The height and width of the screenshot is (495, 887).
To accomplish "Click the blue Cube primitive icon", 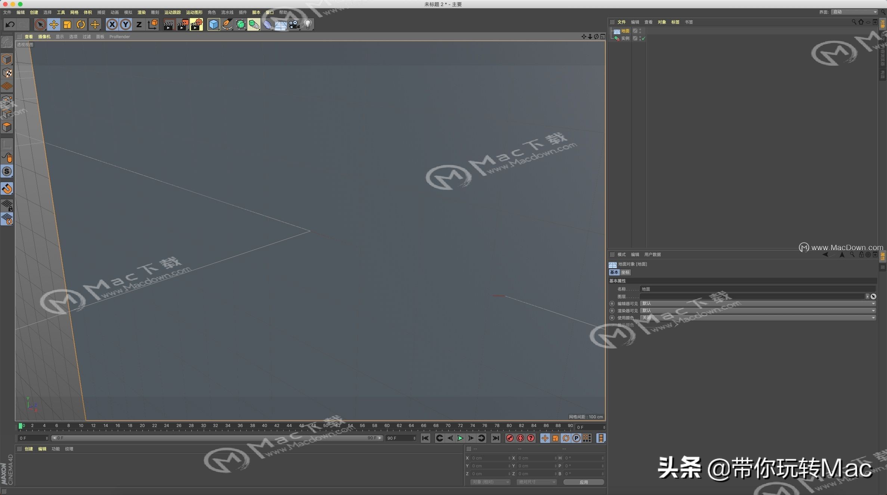I will [x=213, y=24].
